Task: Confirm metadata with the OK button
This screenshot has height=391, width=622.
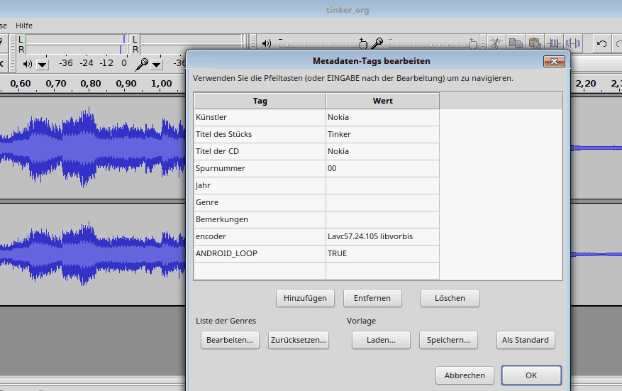Action: (x=531, y=375)
